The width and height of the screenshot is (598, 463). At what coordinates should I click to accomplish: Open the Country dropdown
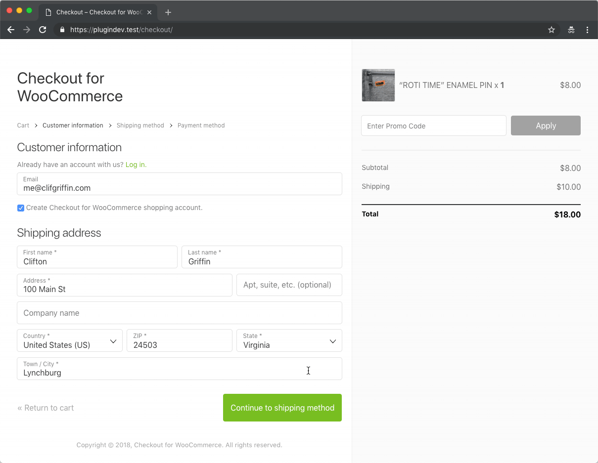pyautogui.click(x=70, y=340)
